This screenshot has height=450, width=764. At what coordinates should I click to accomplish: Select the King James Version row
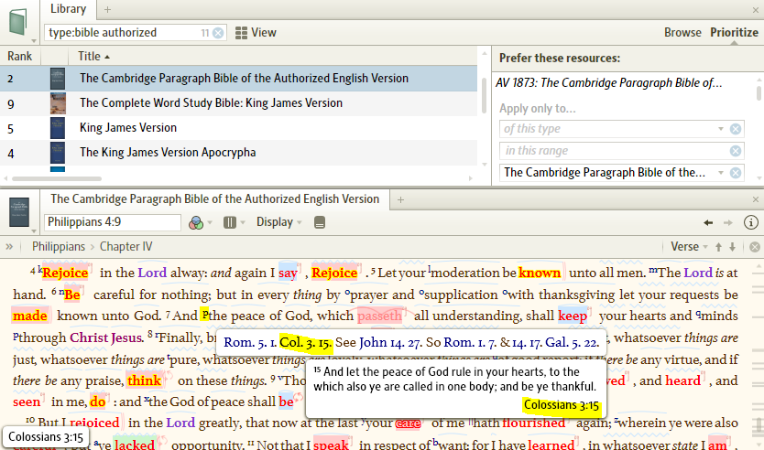click(239, 128)
